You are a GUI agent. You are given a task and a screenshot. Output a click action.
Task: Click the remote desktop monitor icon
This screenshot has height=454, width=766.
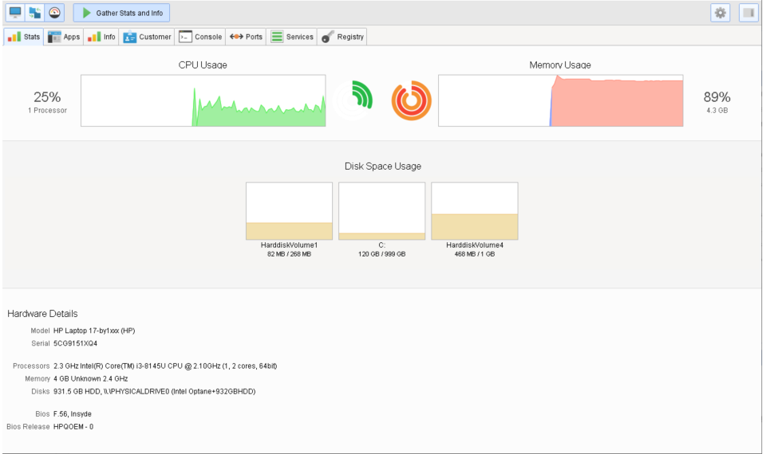pos(15,13)
